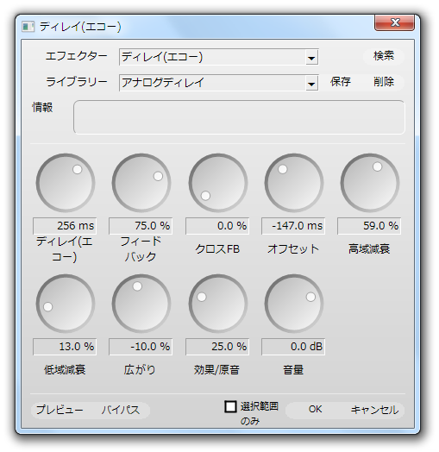Viewport: 439px width, 452px height.
Task: Click the 検索 search button
Action: (x=383, y=56)
